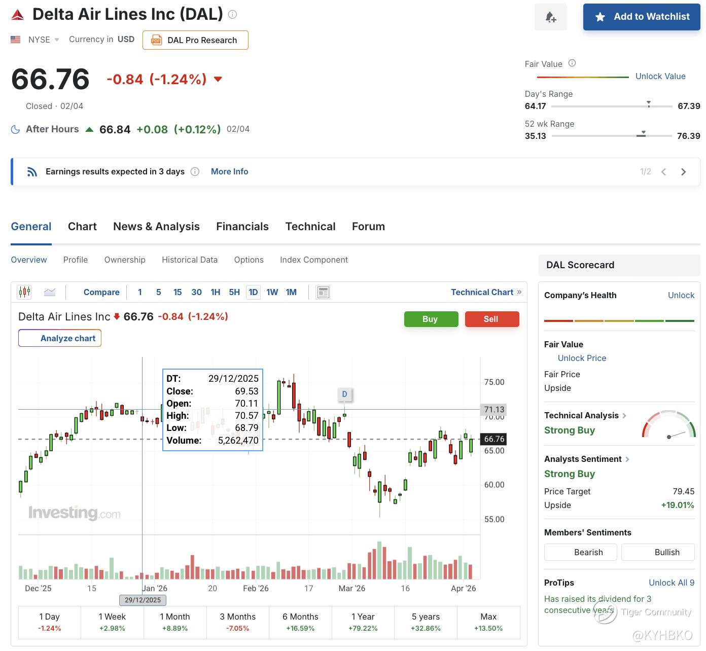Select the 1 minute interval
Viewport: 706px width, 651px height.
click(140, 292)
